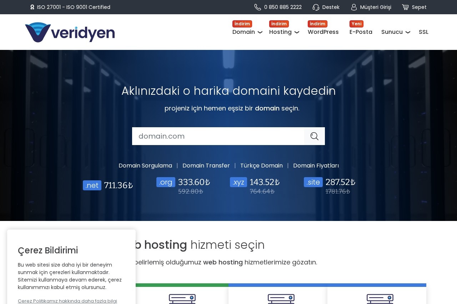The height and width of the screenshot is (304, 457).
Task: Open the Sepet shopping cart icon
Action: pos(405,7)
